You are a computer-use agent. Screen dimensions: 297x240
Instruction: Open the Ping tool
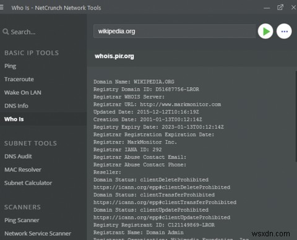click(10, 66)
